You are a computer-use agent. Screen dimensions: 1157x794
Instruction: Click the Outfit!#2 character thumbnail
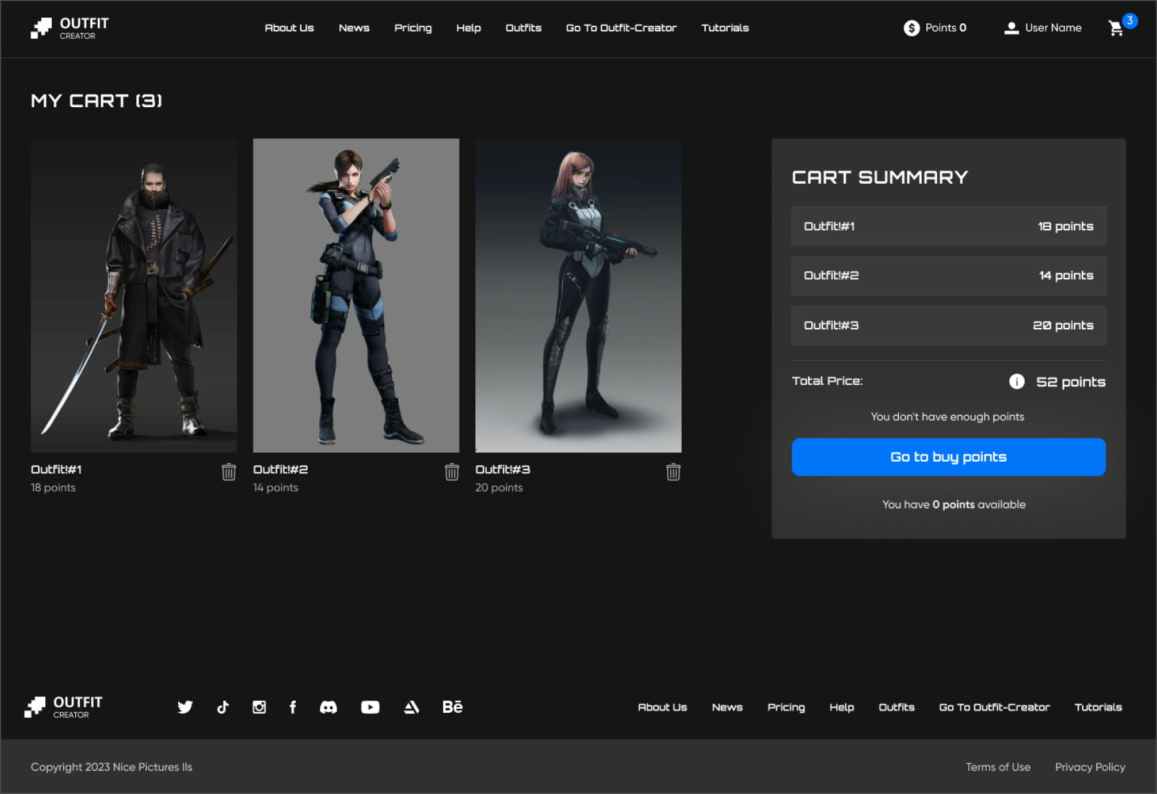click(x=356, y=295)
